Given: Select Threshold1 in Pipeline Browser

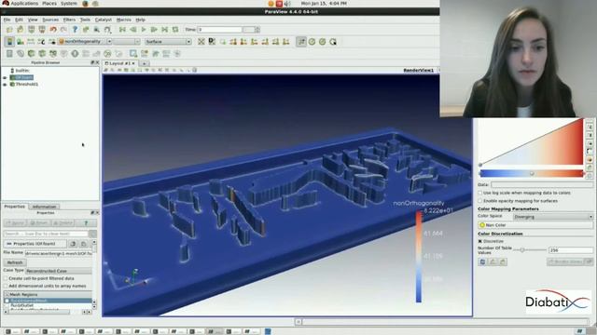Looking at the screenshot, I should point(27,85).
